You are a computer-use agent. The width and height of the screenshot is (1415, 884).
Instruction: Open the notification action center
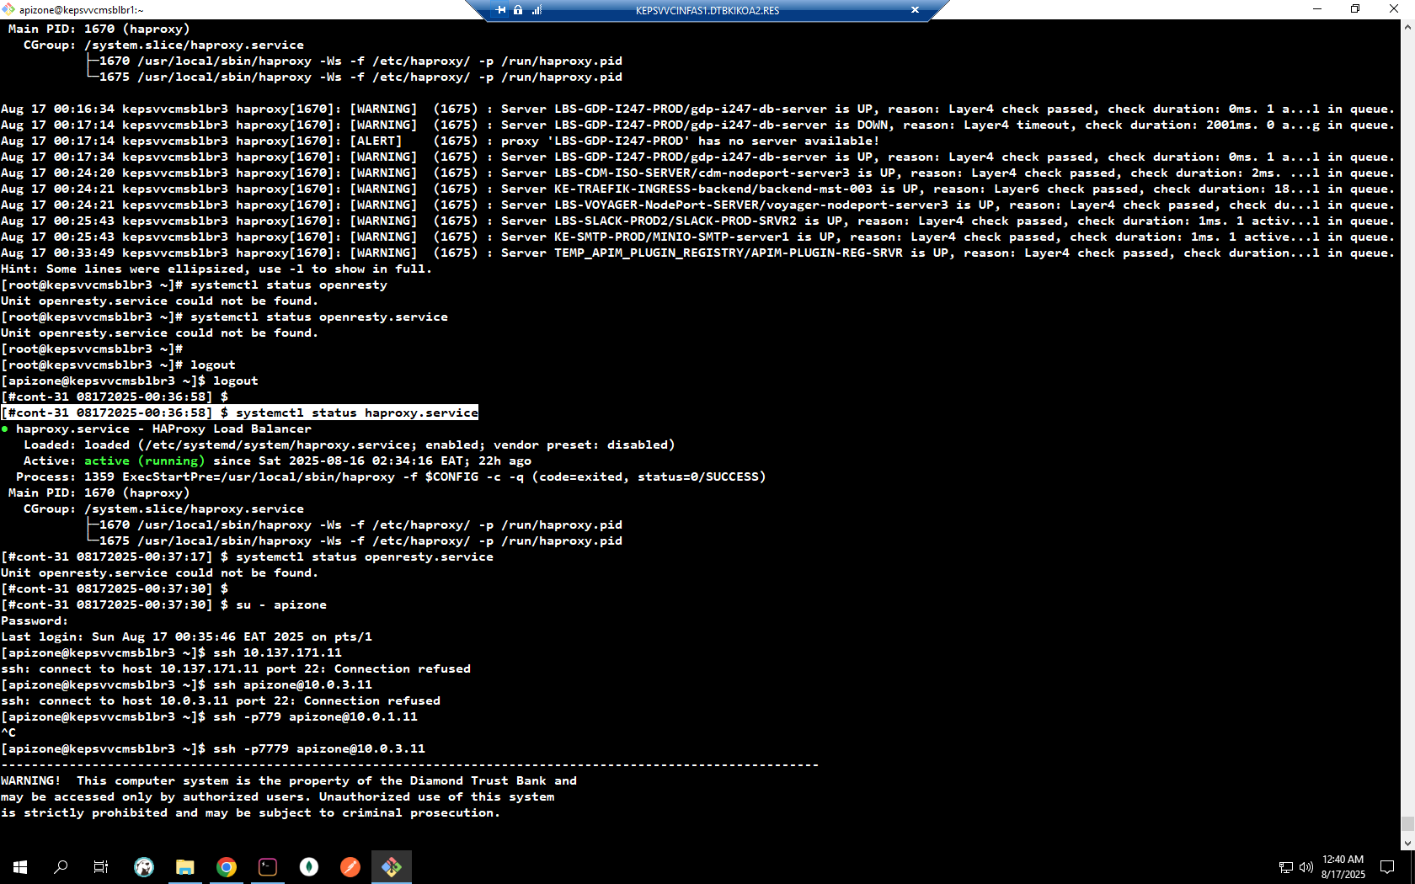tap(1387, 866)
